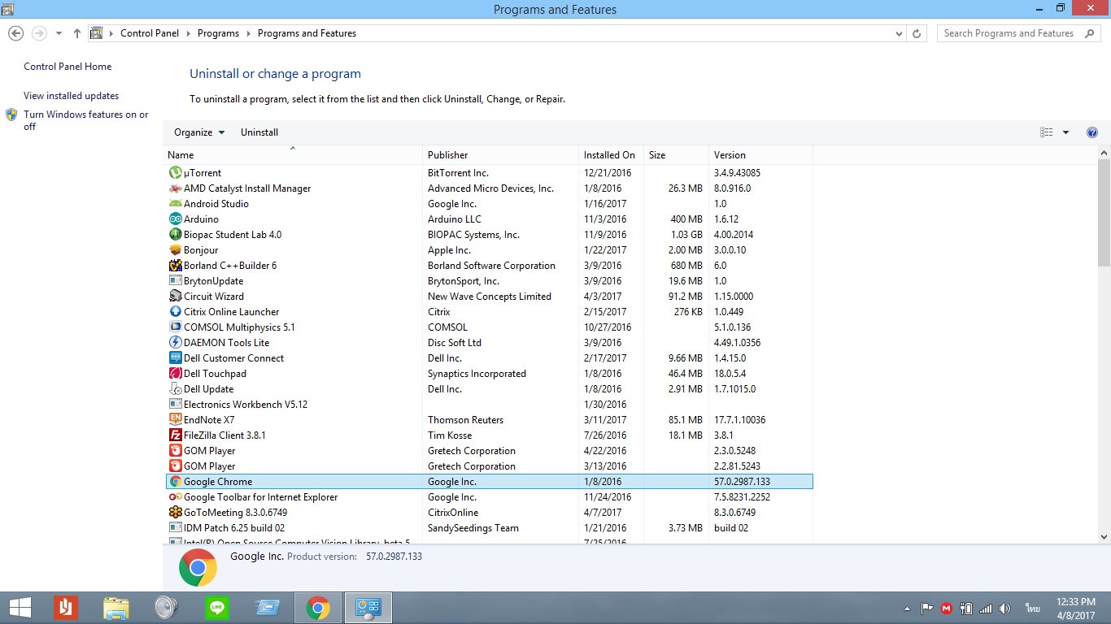Click the Borland C++Builder 6 icon
The height and width of the screenshot is (624, 1111).
pos(175,266)
